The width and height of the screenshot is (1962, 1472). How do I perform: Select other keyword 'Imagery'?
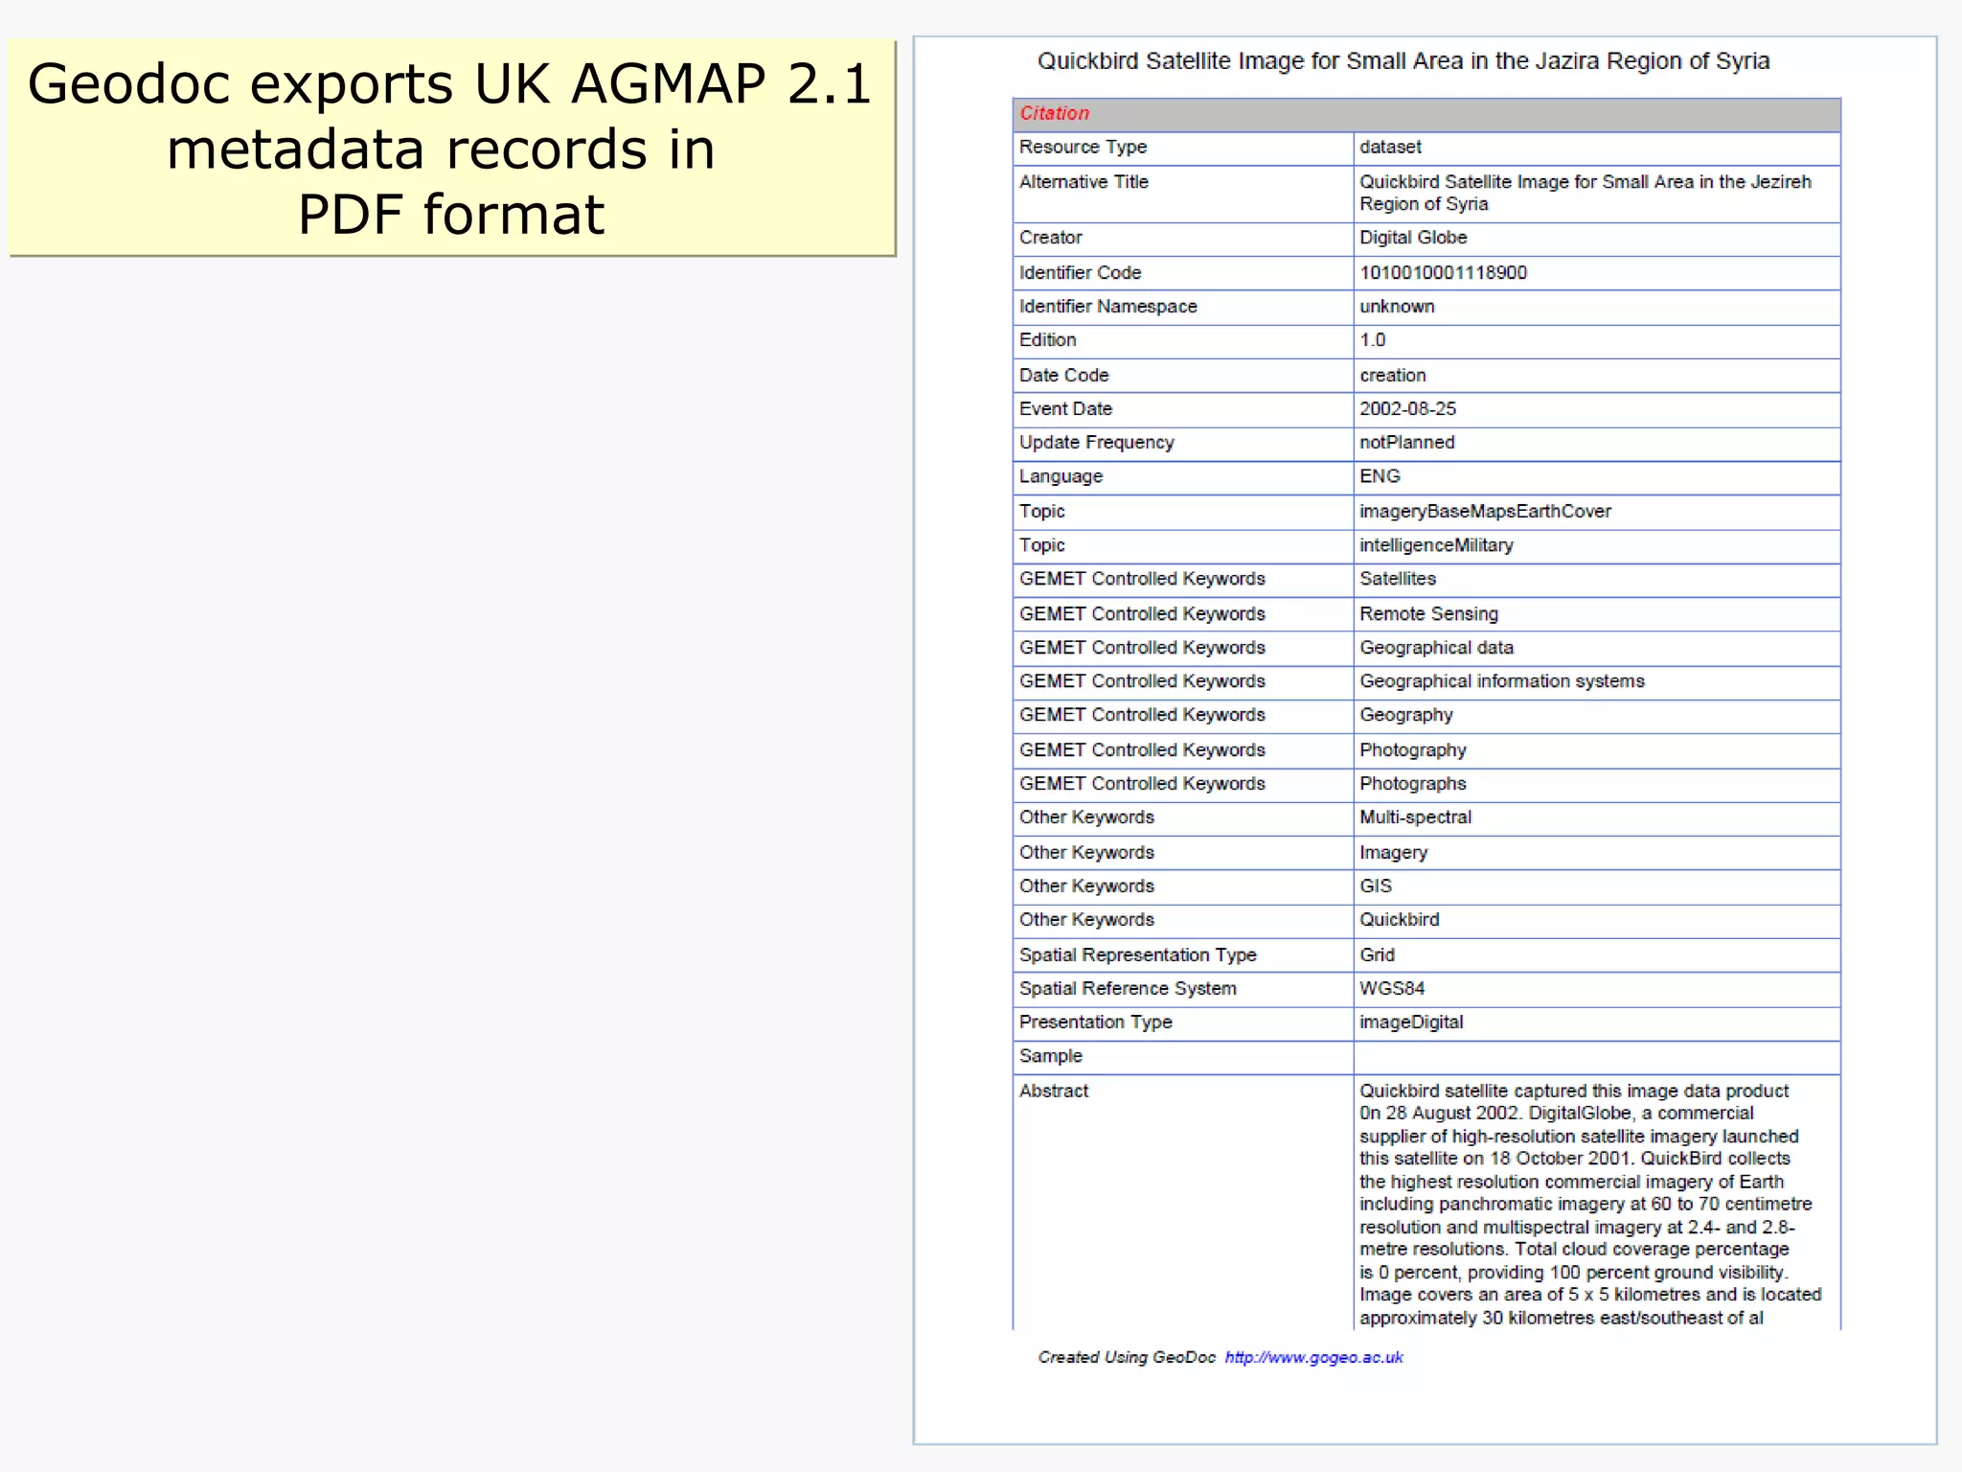[x=1393, y=853]
